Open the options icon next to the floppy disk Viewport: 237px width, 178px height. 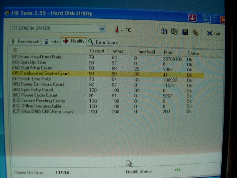[x=196, y=33]
